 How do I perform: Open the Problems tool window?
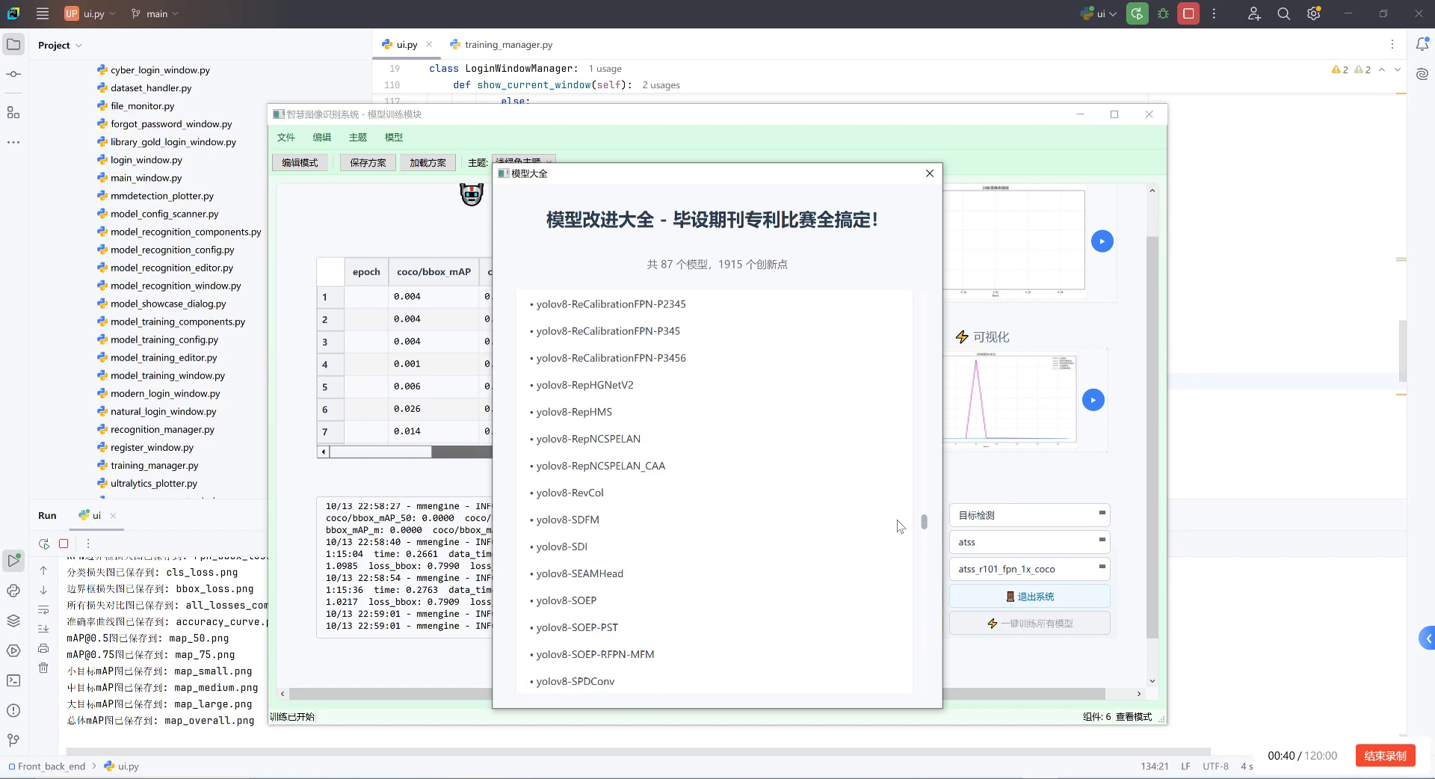[x=13, y=710]
